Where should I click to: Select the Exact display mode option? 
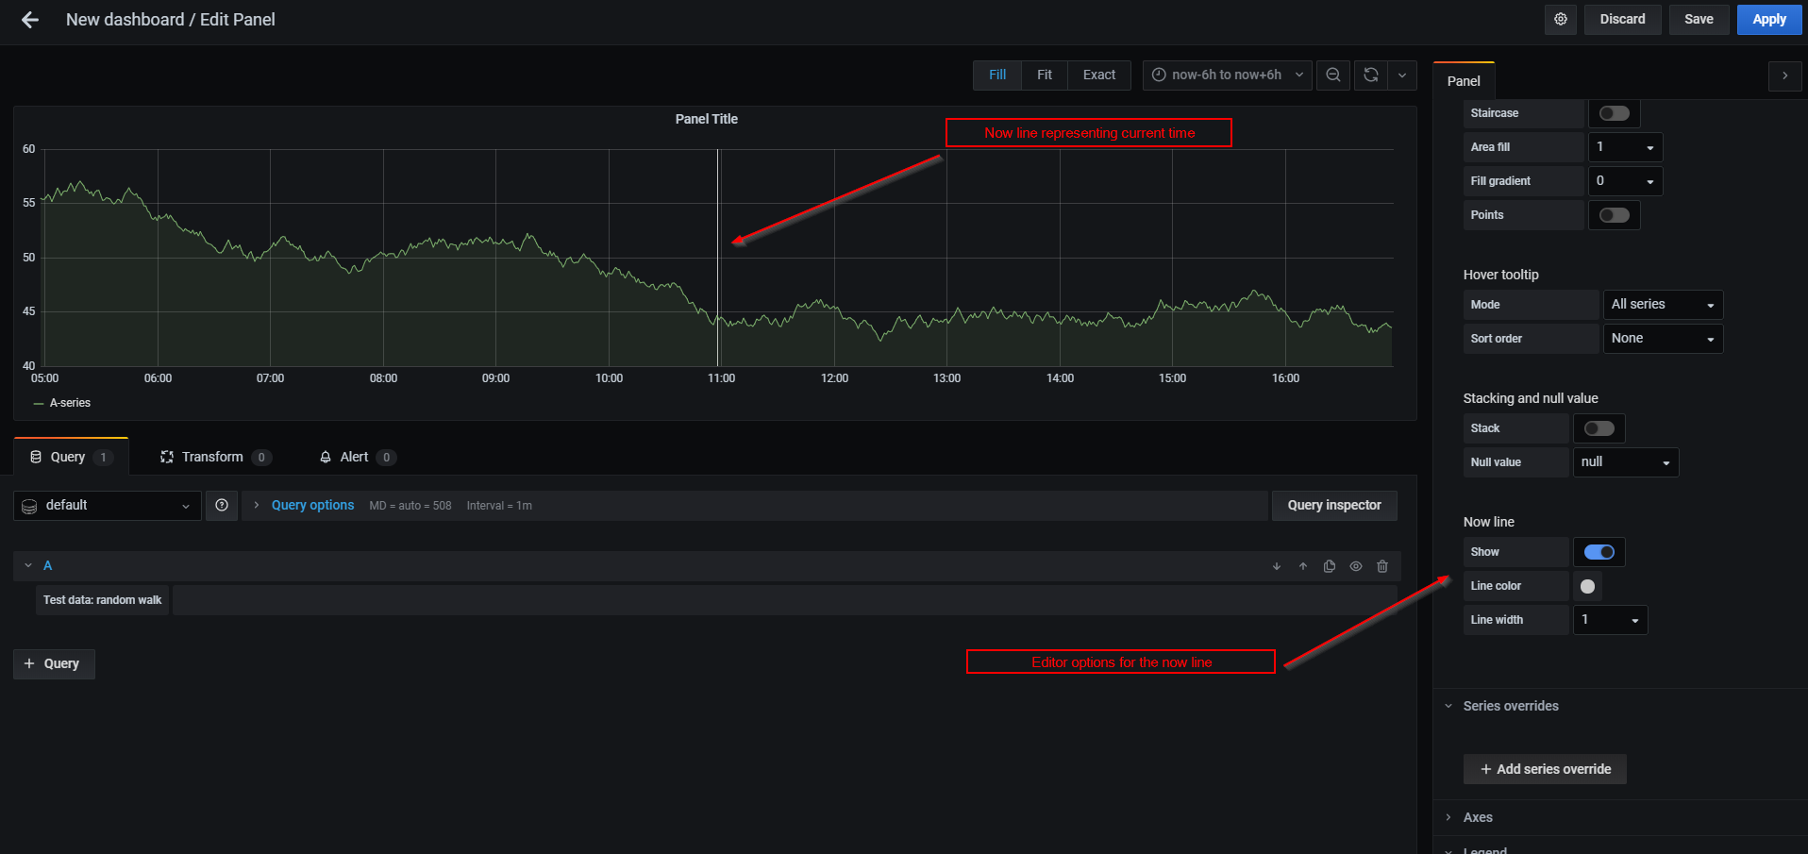(x=1097, y=75)
